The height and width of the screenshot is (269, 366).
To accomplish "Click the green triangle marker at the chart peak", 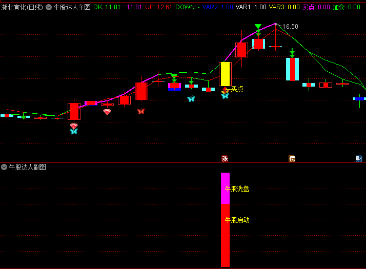I will coord(258,26).
